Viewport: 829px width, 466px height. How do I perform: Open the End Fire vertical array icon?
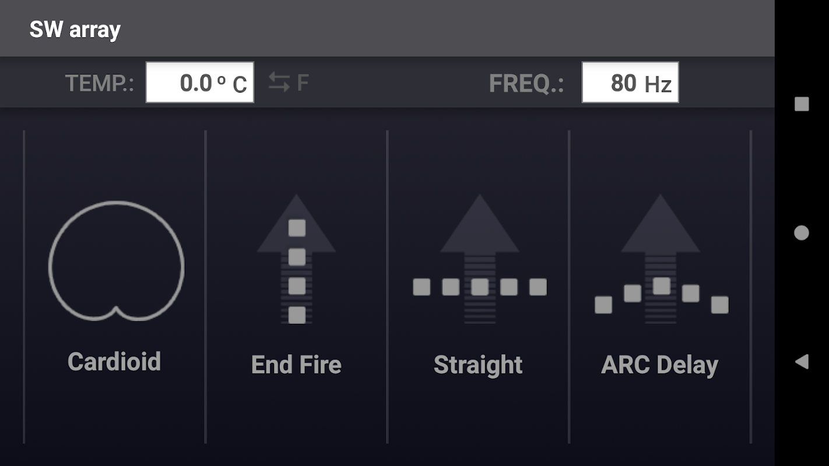coord(297,260)
